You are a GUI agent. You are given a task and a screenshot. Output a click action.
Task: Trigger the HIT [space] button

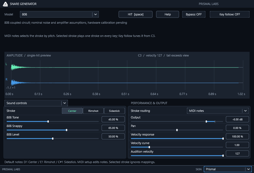(x=136, y=14)
